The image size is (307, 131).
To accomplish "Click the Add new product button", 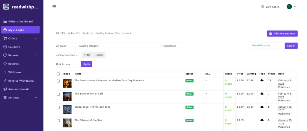I will (x=282, y=33).
